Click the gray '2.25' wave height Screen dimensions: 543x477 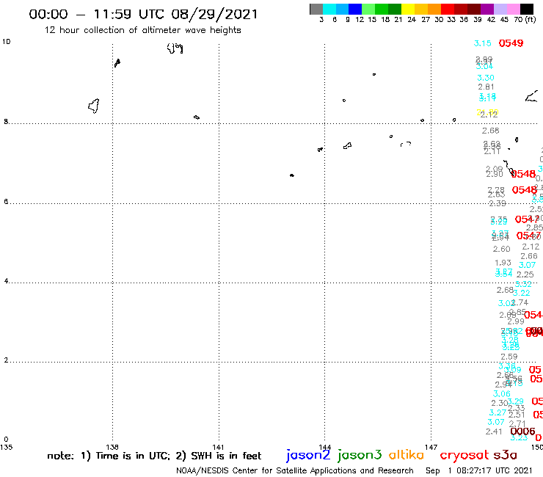pyautogui.click(x=525, y=274)
